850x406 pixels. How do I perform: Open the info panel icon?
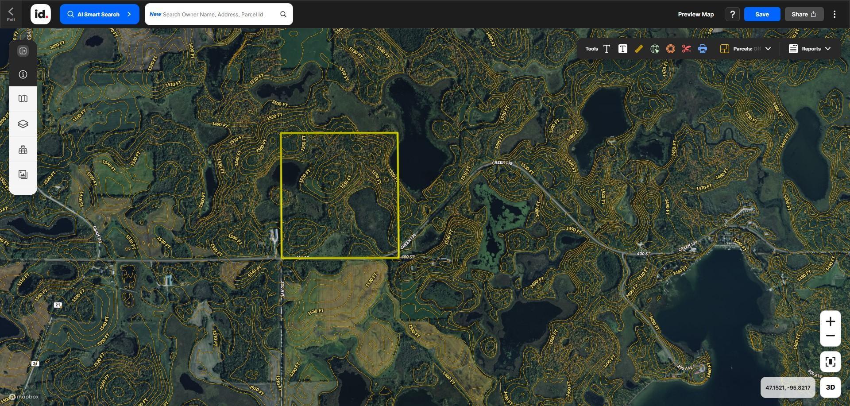click(23, 74)
